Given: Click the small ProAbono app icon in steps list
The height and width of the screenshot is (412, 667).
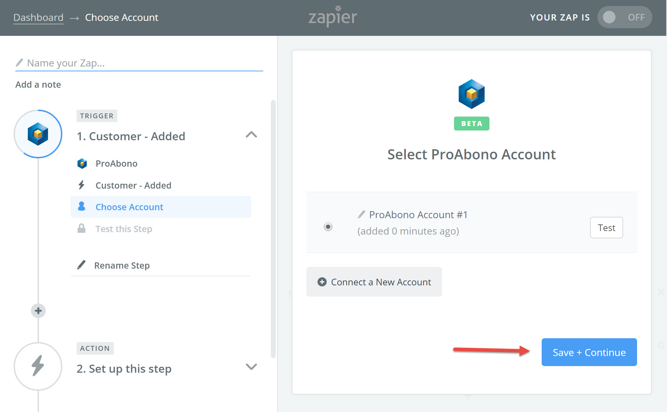Looking at the screenshot, I should pos(82,164).
